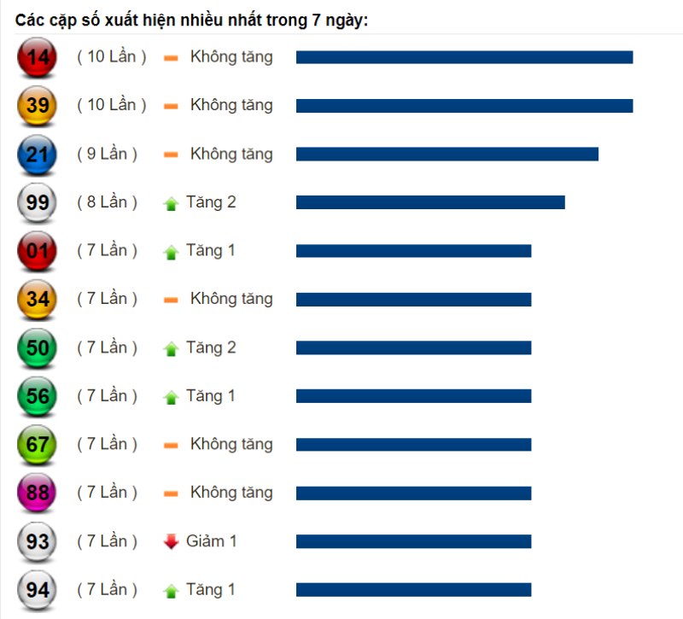Click the "Giảm 1" text label
683x619 pixels.
tap(211, 541)
